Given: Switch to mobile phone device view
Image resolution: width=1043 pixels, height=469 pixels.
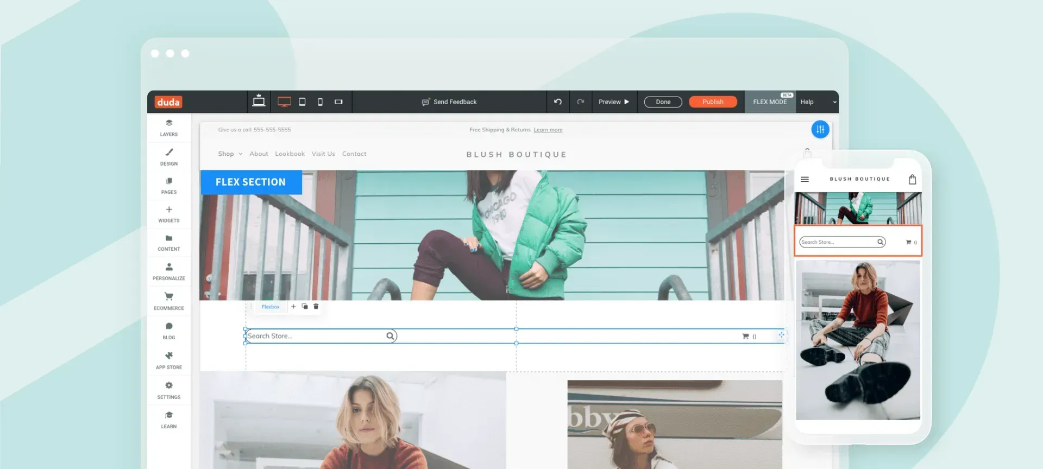Looking at the screenshot, I should (320, 102).
